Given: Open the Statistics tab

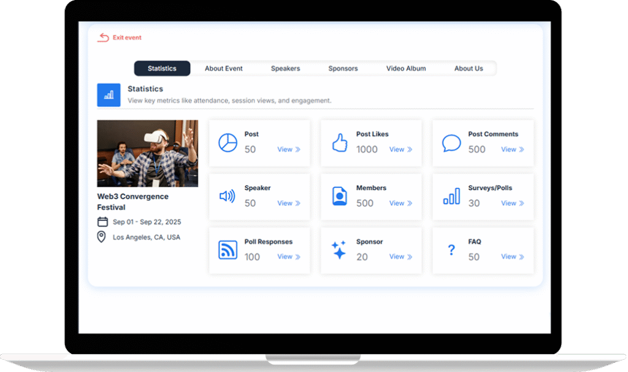Looking at the screenshot, I should coord(162,69).
